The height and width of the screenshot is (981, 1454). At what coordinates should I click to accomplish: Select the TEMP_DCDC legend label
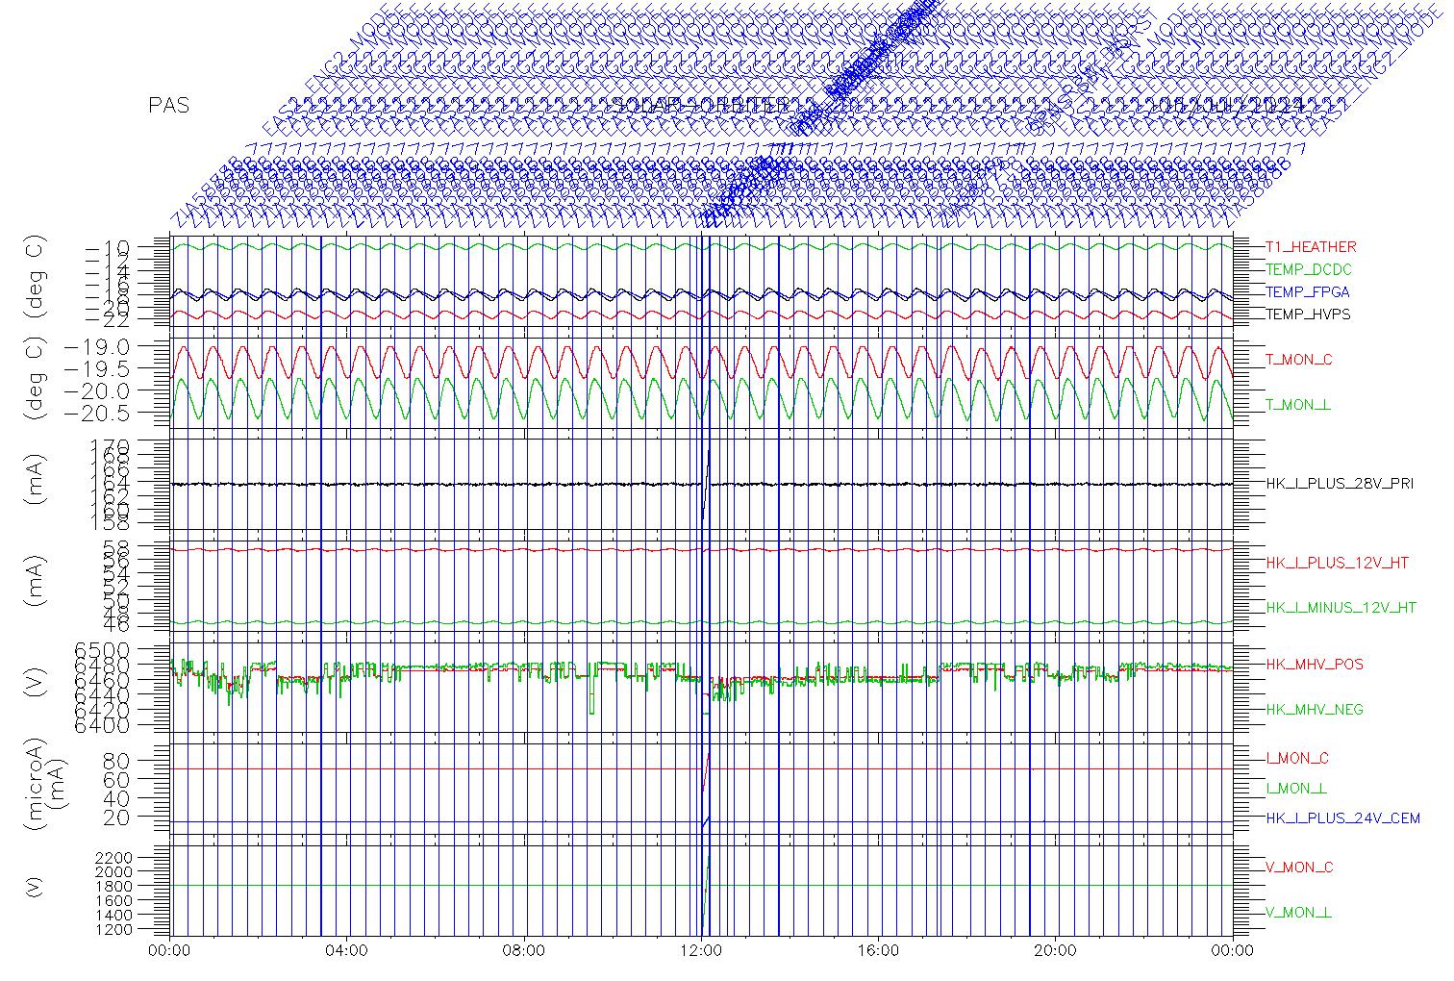[1309, 270]
